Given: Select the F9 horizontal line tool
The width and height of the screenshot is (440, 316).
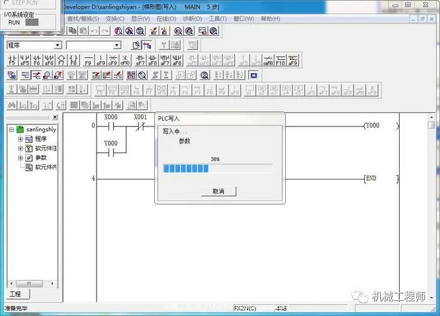Looking at the screenshot, I should pos(88,60).
